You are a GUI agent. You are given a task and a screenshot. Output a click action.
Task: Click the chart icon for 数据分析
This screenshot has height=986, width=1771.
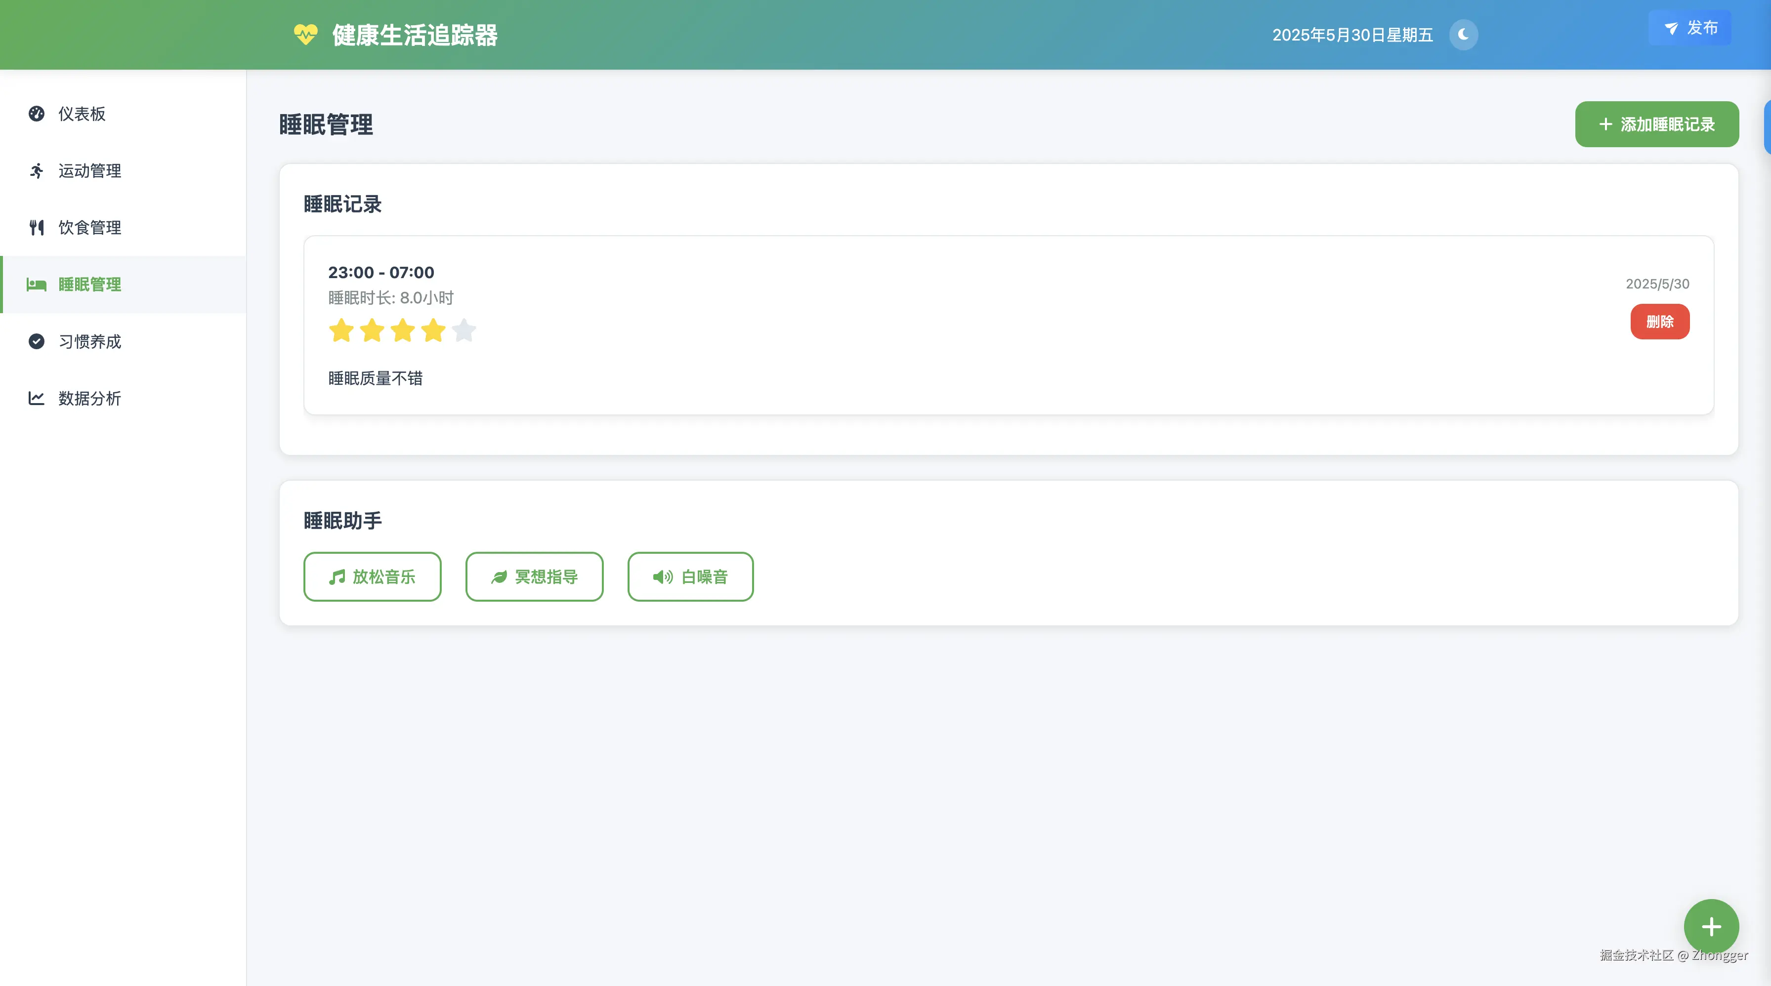(37, 399)
